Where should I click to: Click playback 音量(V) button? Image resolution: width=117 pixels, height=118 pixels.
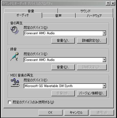(63, 41)
